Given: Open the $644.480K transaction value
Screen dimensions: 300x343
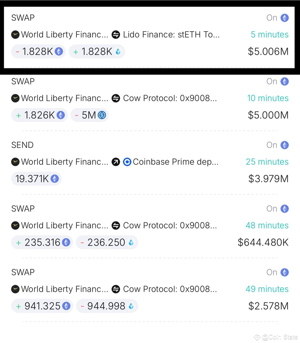Looking at the screenshot, I should 263,243.
